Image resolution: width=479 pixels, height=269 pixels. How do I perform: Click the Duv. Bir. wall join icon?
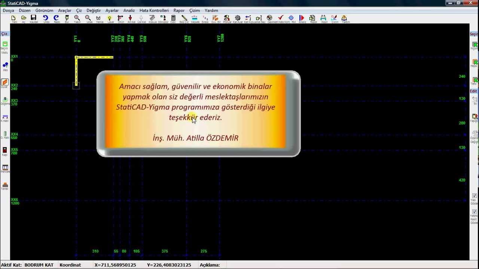point(216,18)
